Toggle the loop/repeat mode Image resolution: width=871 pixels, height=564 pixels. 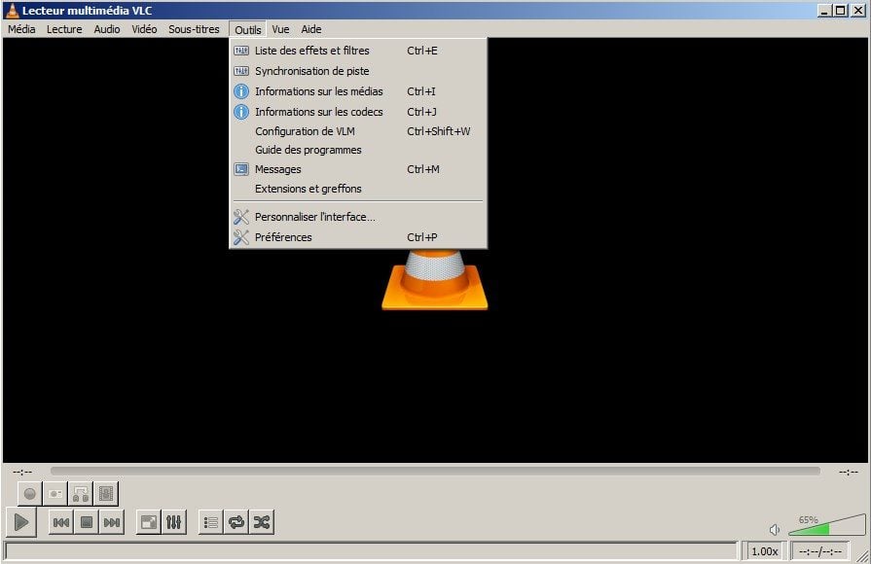pos(236,522)
